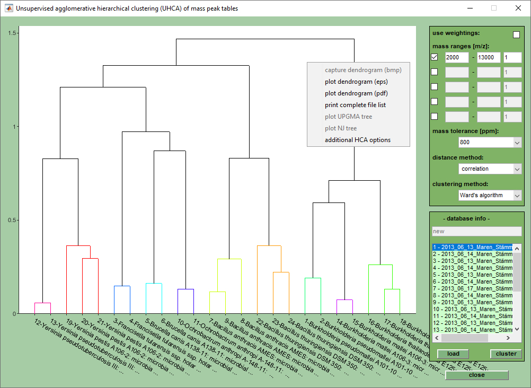Viewport: 531px width, 388px height.
Task: Enable the second mass range checkbox
Action: point(435,72)
